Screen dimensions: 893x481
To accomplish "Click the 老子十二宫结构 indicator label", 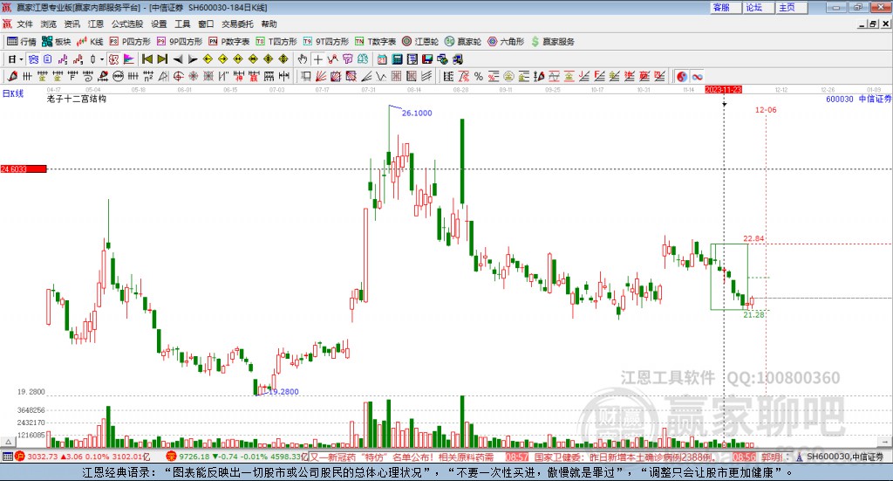I will [x=77, y=99].
